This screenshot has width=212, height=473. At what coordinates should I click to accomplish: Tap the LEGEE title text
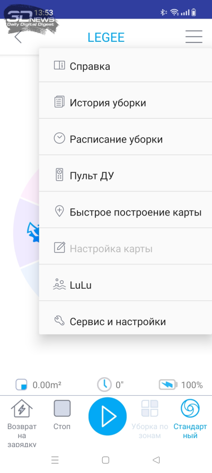click(x=106, y=38)
